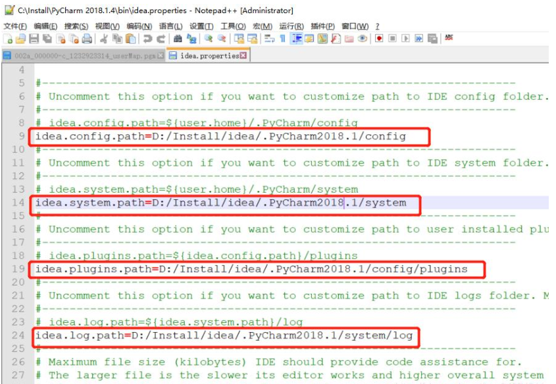Cut selection using the scissors icon
Viewport: 556px width, 384px height.
coord(104,39)
